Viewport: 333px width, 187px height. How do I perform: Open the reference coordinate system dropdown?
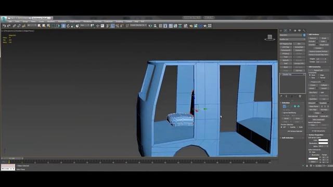pos(84,25)
